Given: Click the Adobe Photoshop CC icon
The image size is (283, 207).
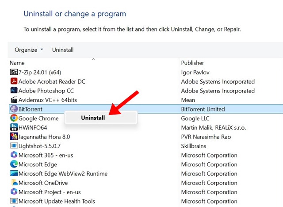Looking at the screenshot, I should pyautogui.click(x=14, y=90).
